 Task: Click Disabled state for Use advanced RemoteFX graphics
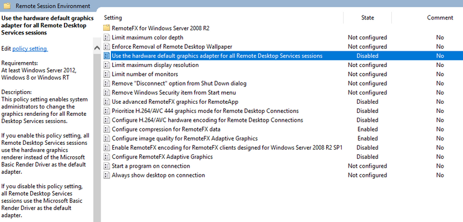[x=367, y=102]
